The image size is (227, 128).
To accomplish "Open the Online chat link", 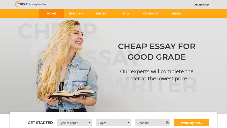I will click(x=201, y=5).
